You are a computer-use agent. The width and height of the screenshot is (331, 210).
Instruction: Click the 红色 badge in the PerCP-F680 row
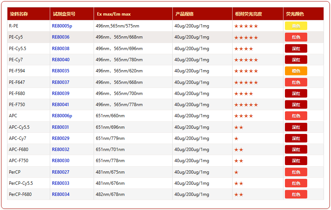[x=296, y=194]
